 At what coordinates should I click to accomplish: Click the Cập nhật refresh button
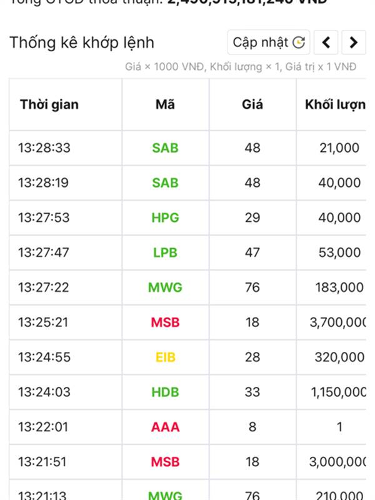click(x=269, y=42)
